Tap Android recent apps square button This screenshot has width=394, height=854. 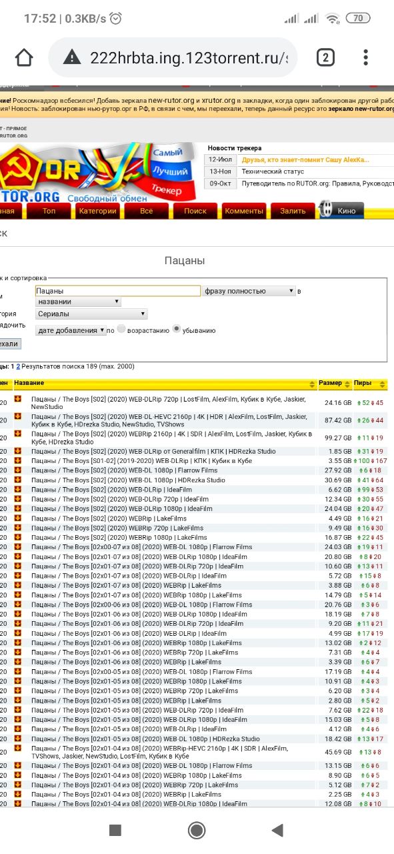(115, 830)
